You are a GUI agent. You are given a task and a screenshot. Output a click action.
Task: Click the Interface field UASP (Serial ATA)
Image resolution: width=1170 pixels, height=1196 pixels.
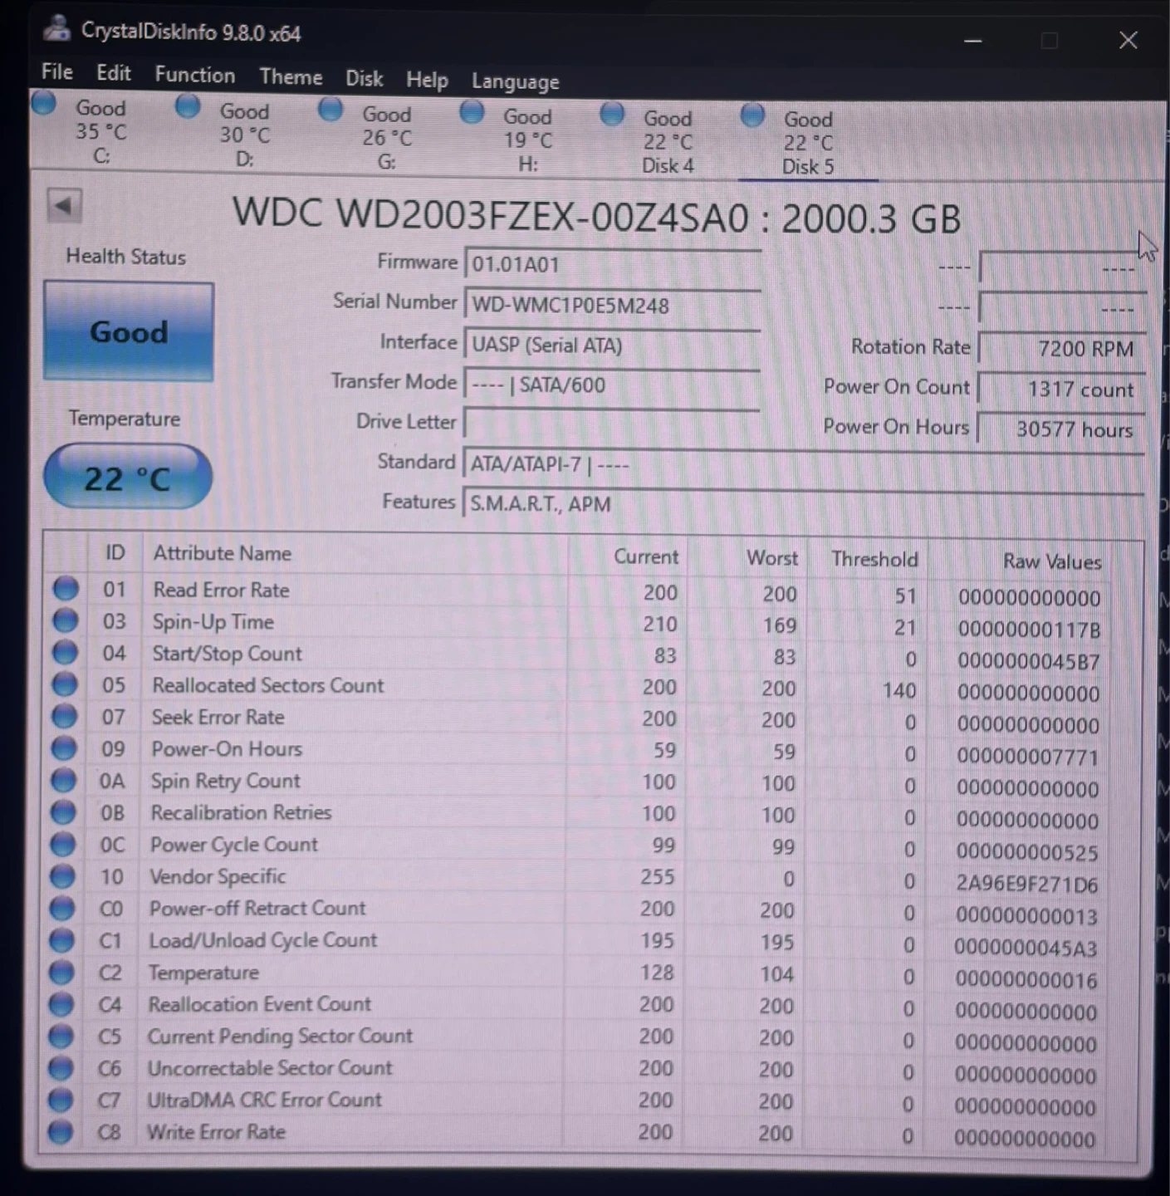(x=612, y=345)
